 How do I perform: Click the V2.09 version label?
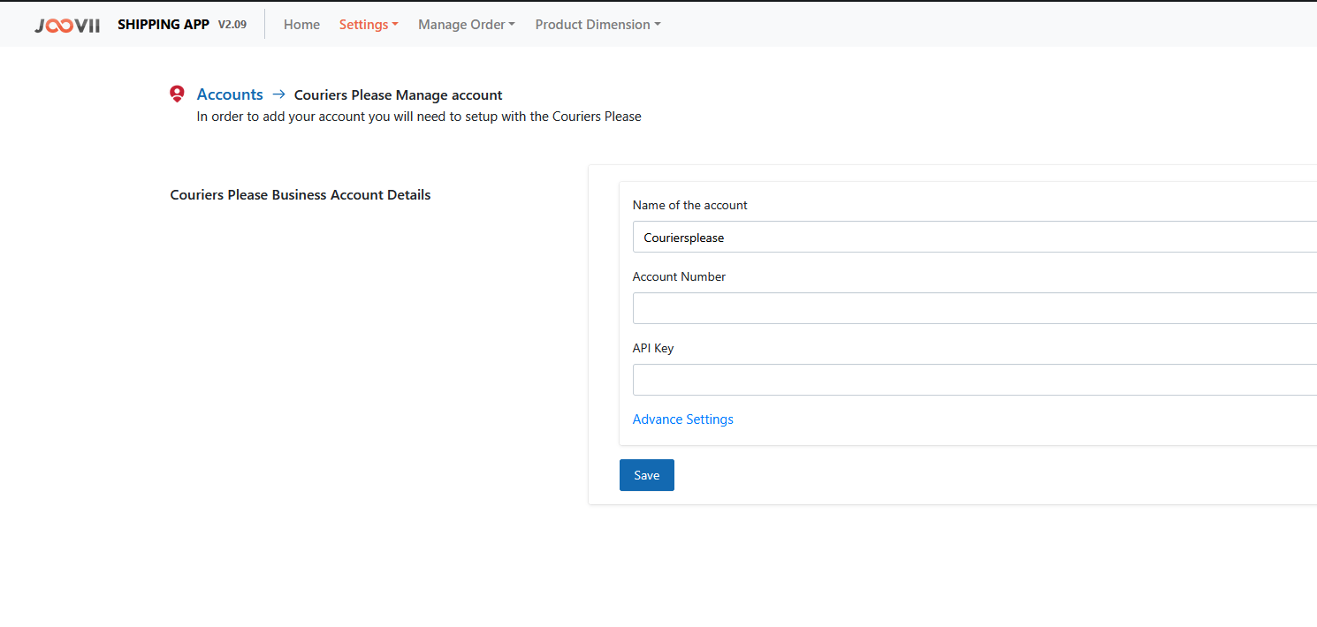click(x=232, y=25)
